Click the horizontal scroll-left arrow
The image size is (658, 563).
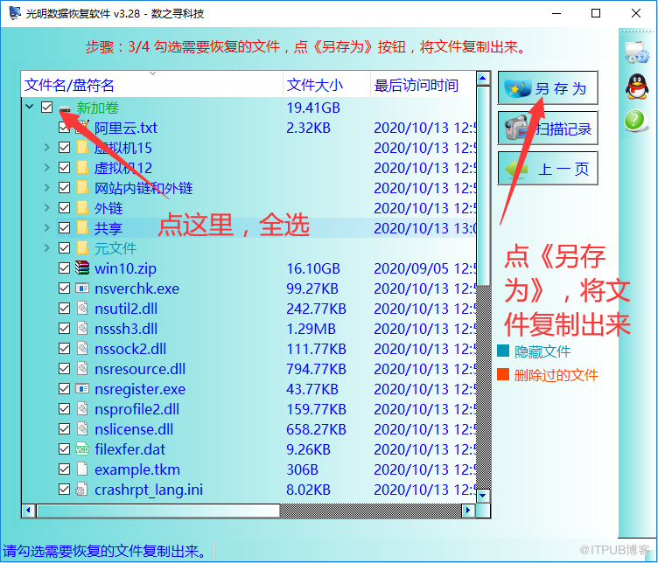coord(29,511)
